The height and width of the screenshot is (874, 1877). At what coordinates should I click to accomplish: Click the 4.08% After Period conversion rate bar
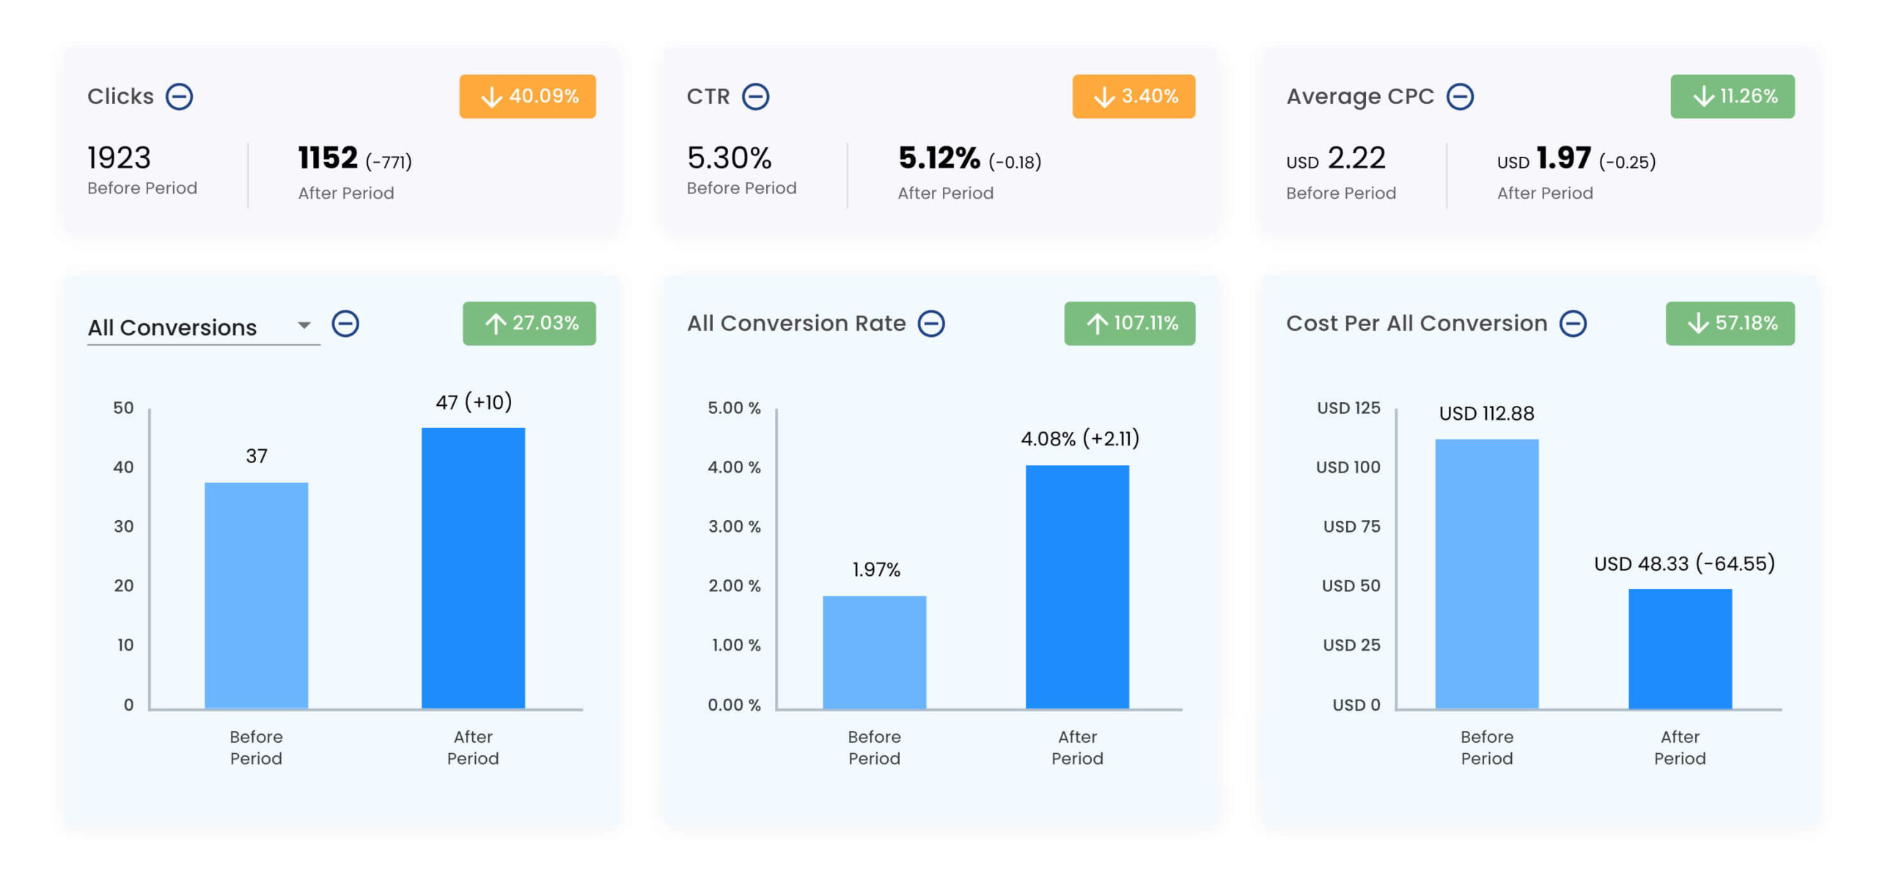(x=1076, y=585)
